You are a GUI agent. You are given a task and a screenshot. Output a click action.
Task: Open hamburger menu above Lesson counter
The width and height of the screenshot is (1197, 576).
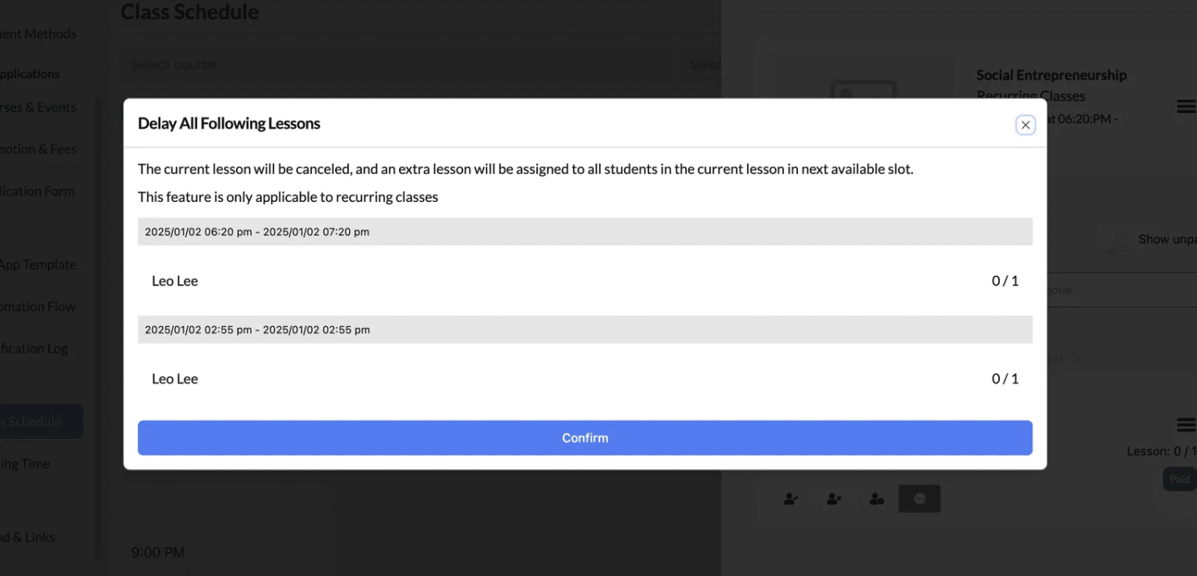[1186, 425]
